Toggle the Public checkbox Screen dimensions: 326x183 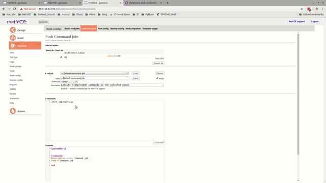pyautogui.click(x=157, y=78)
